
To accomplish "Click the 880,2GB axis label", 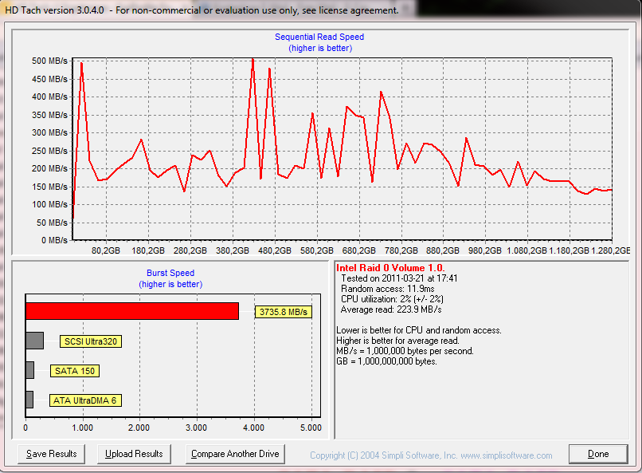I will pos(443,250).
